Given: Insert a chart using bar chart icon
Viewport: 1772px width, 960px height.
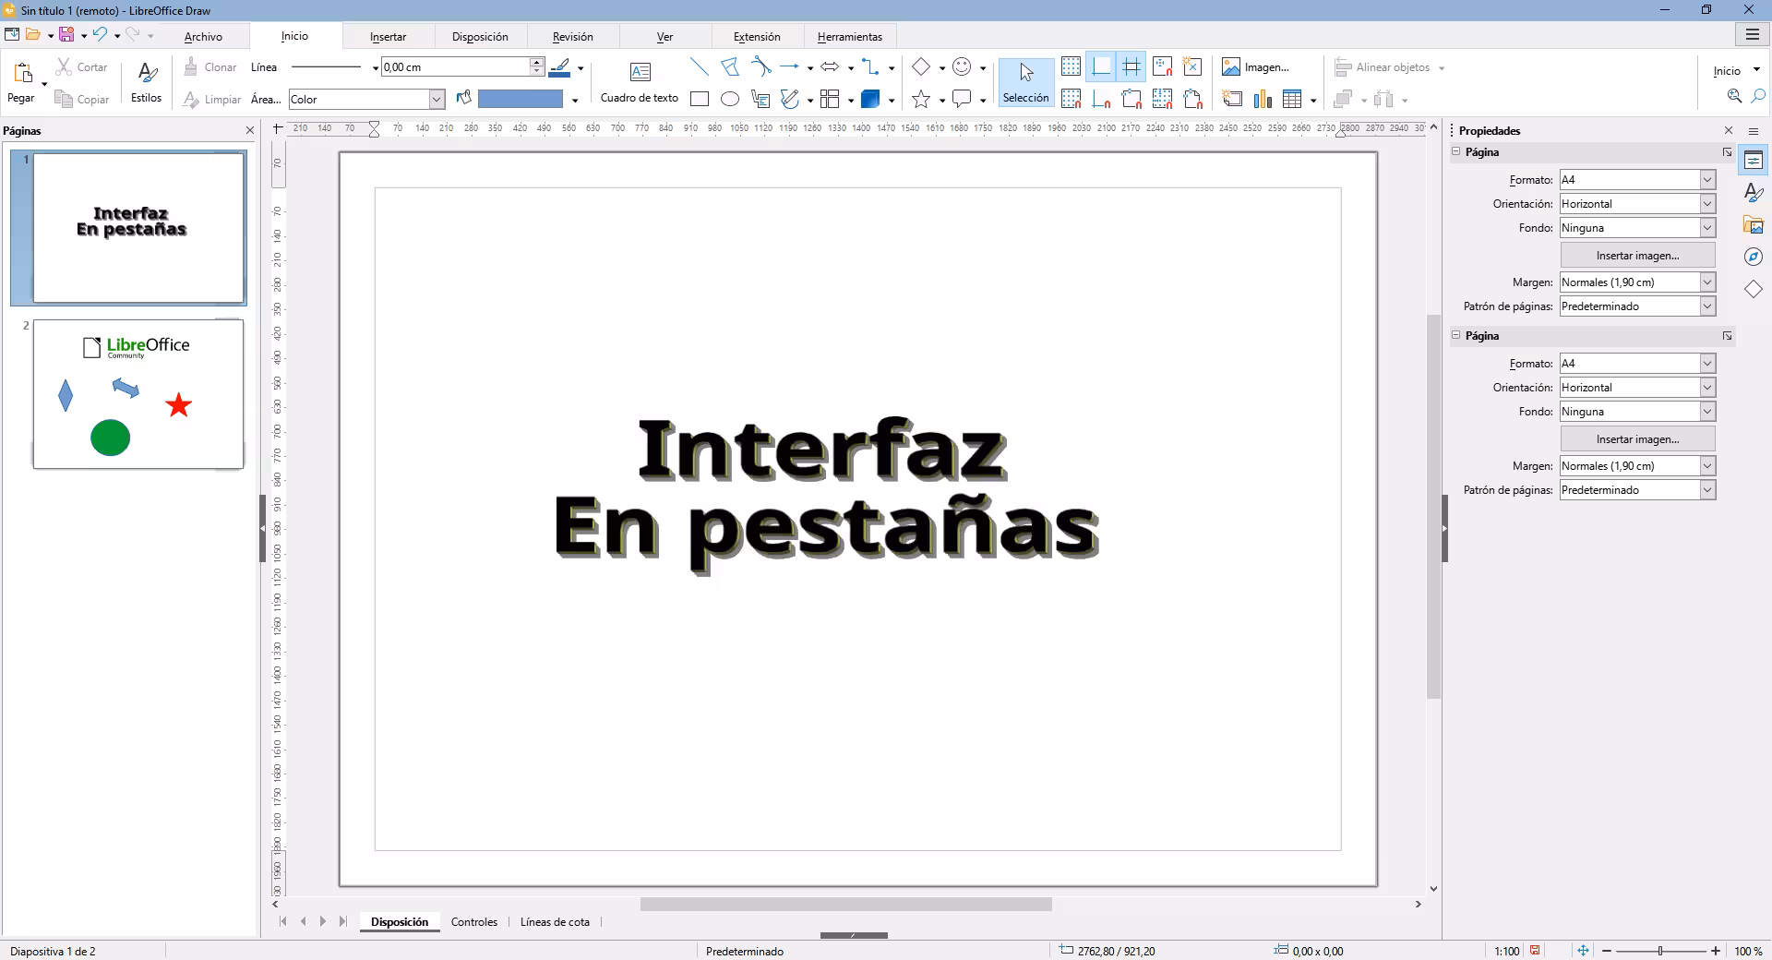Looking at the screenshot, I should [x=1263, y=100].
